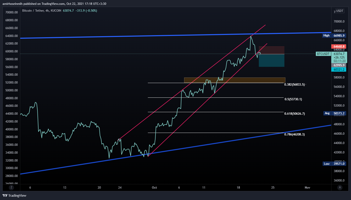Image resolution: width=351 pixels, height=200 pixels.
Task: Click the 25 date label on time axis
Action: [x=273, y=188]
